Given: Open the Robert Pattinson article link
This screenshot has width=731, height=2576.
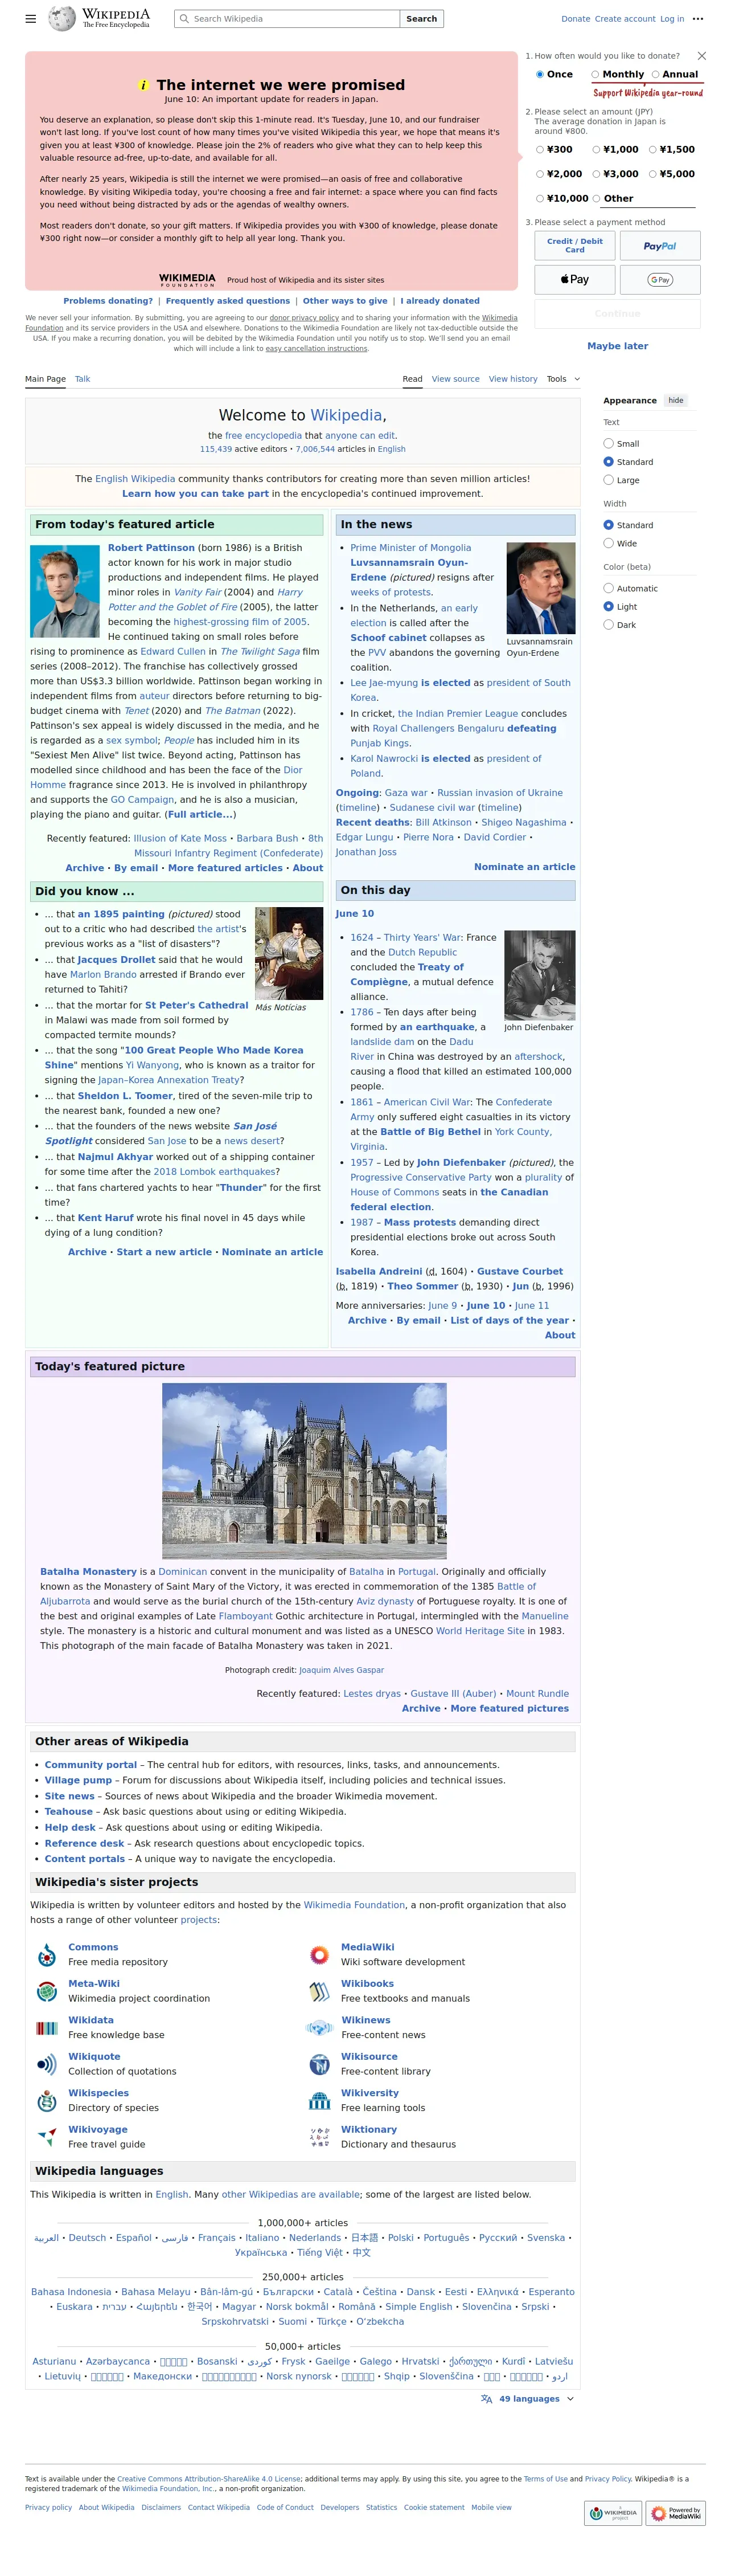Looking at the screenshot, I should [151, 548].
